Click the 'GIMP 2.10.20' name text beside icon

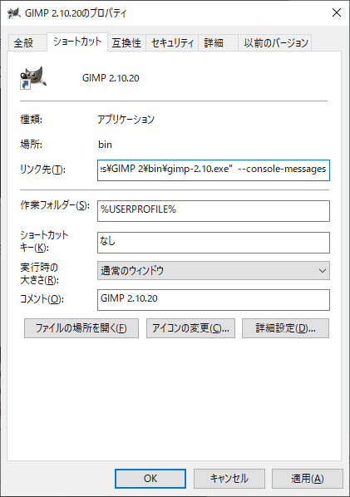coord(111,78)
